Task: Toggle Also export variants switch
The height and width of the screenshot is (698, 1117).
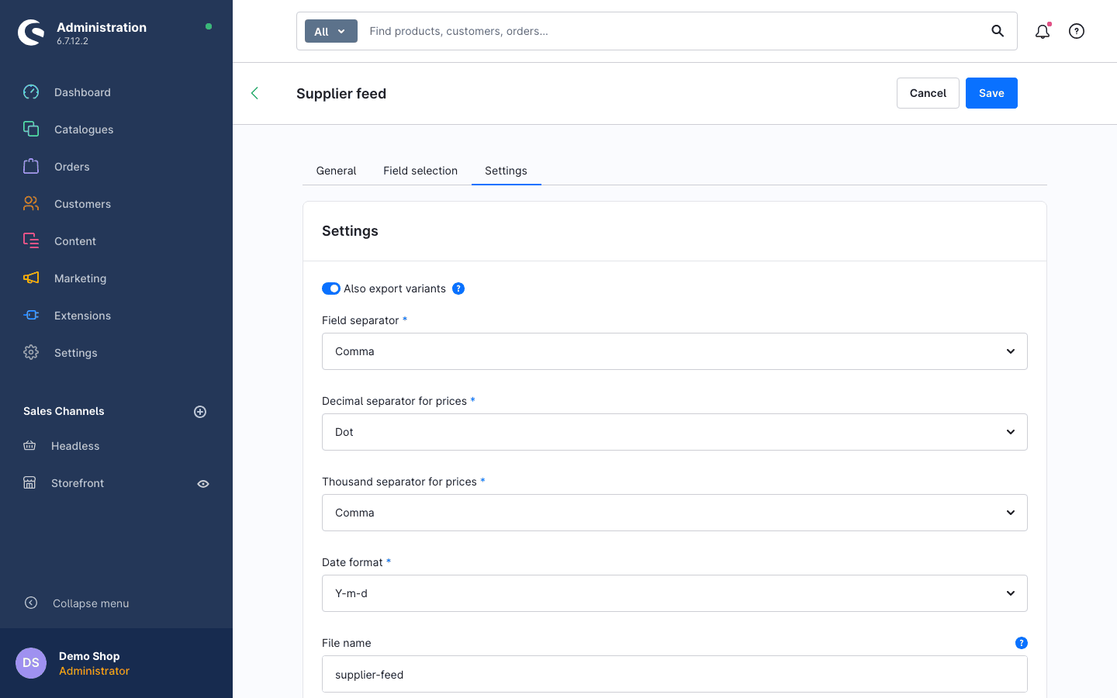Action: [x=331, y=289]
